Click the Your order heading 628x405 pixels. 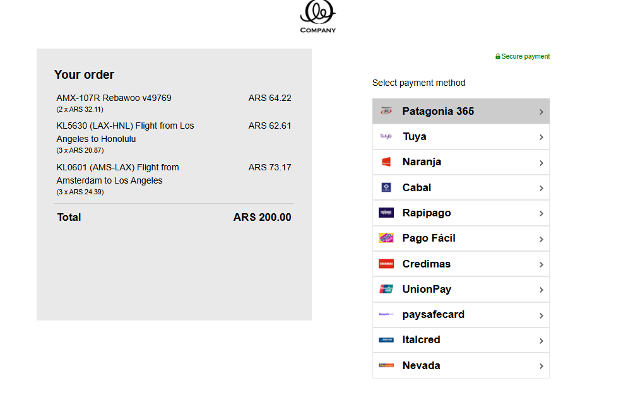coord(84,75)
